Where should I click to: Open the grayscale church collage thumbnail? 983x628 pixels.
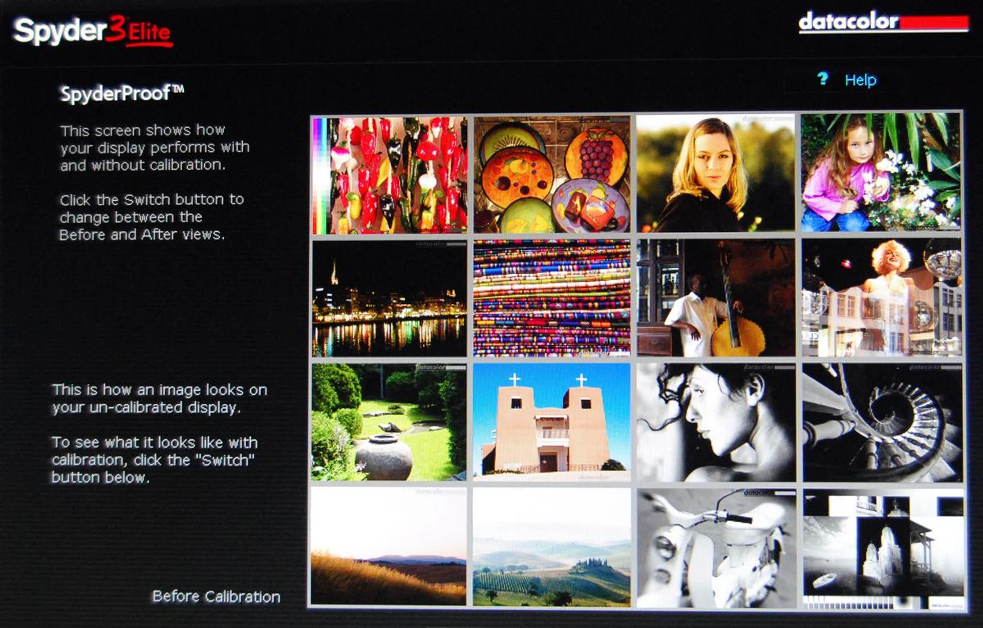883,548
